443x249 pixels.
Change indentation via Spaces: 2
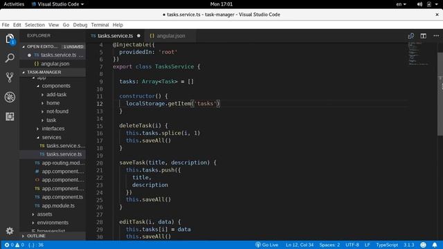329,245
